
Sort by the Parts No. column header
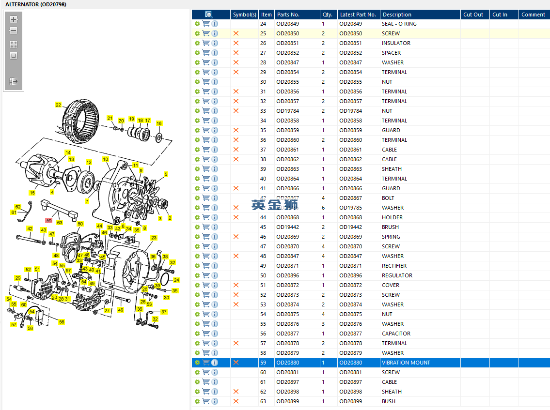[x=288, y=15]
